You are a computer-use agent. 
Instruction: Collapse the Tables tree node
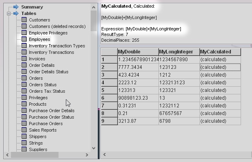(9, 13)
